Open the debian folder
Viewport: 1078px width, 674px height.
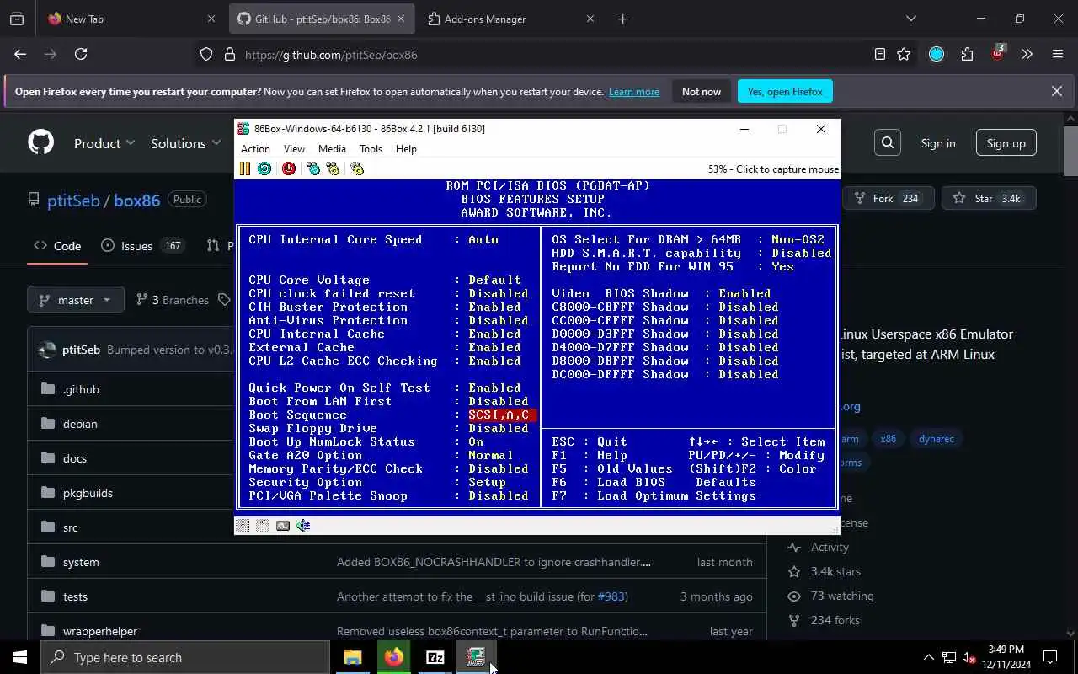pos(80,424)
